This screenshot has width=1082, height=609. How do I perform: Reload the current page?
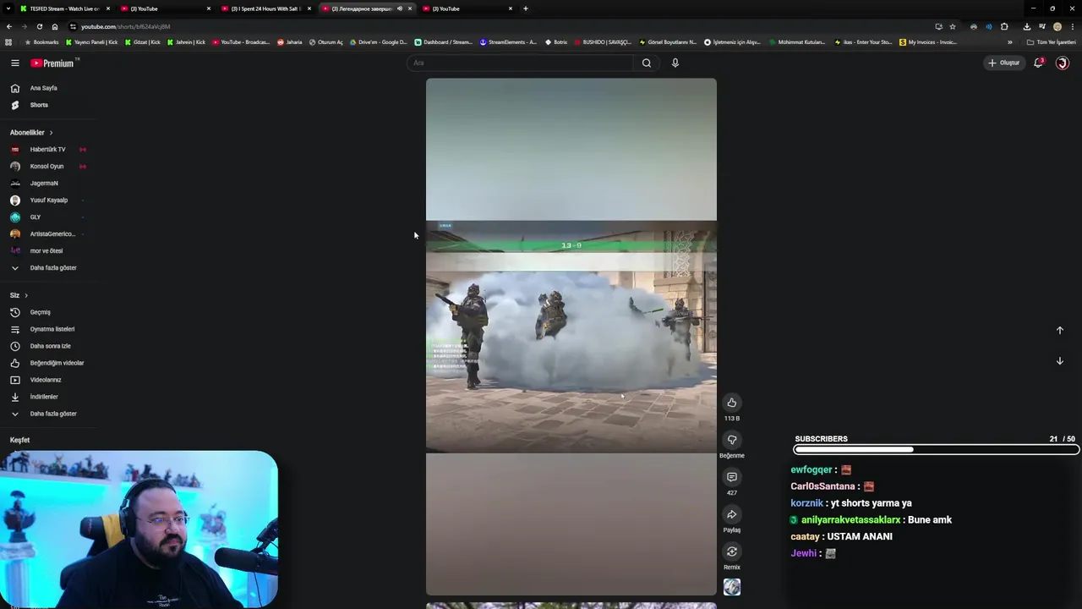tap(39, 26)
